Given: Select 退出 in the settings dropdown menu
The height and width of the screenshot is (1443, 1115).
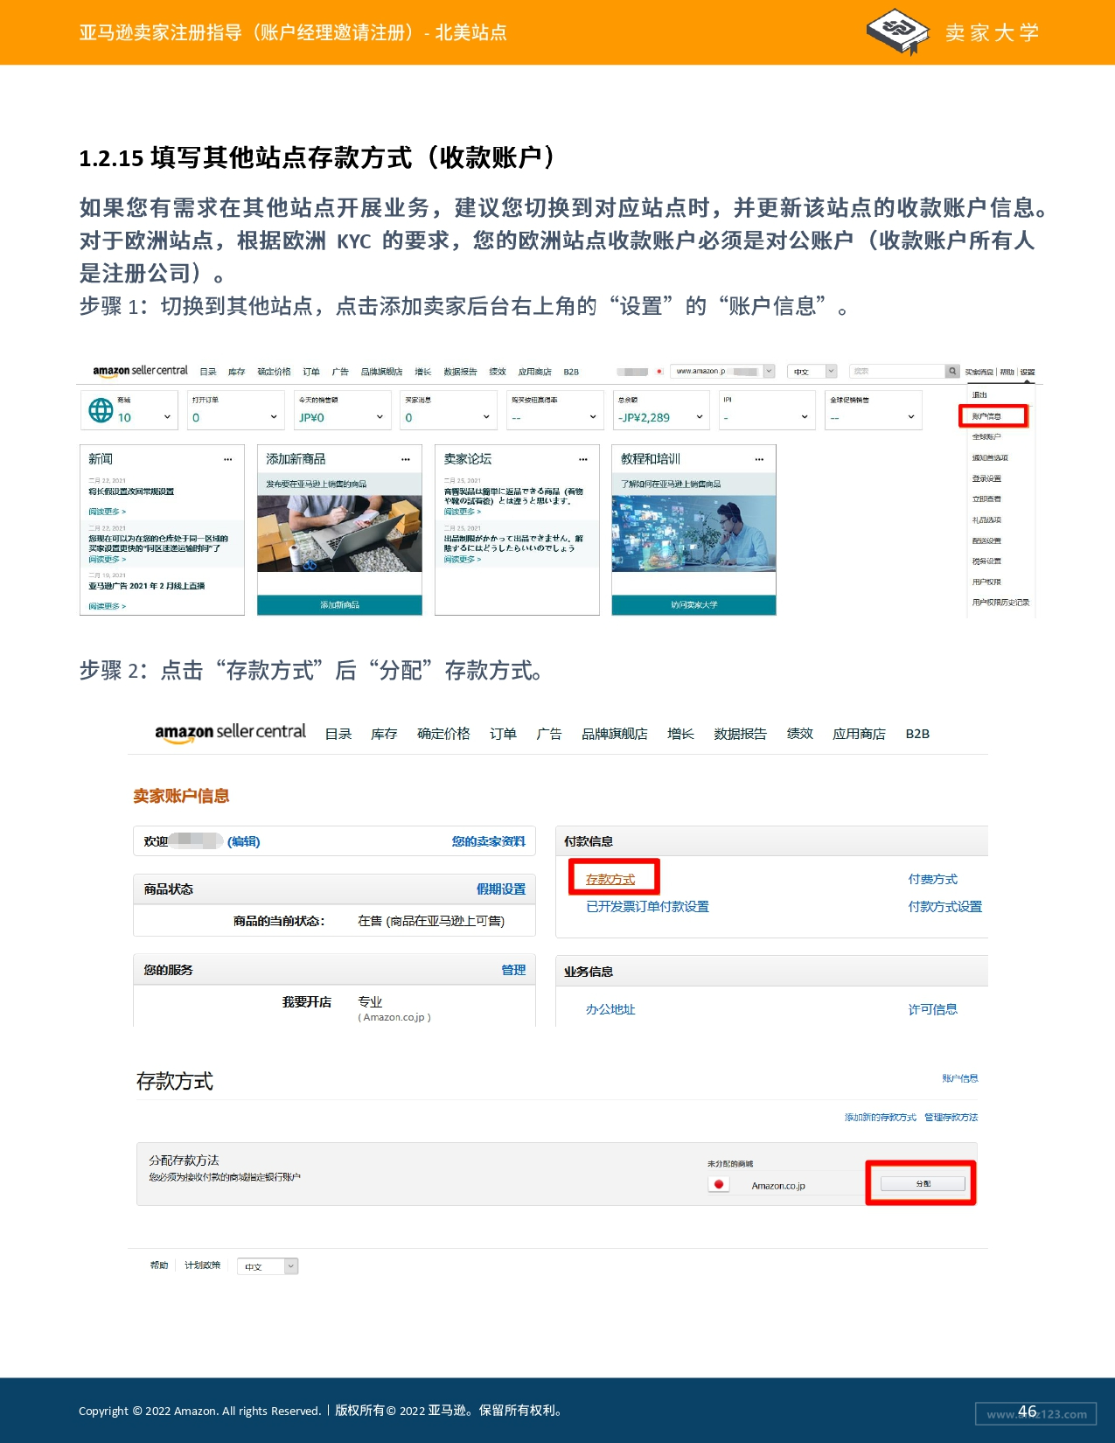Looking at the screenshot, I should tap(979, 395).
